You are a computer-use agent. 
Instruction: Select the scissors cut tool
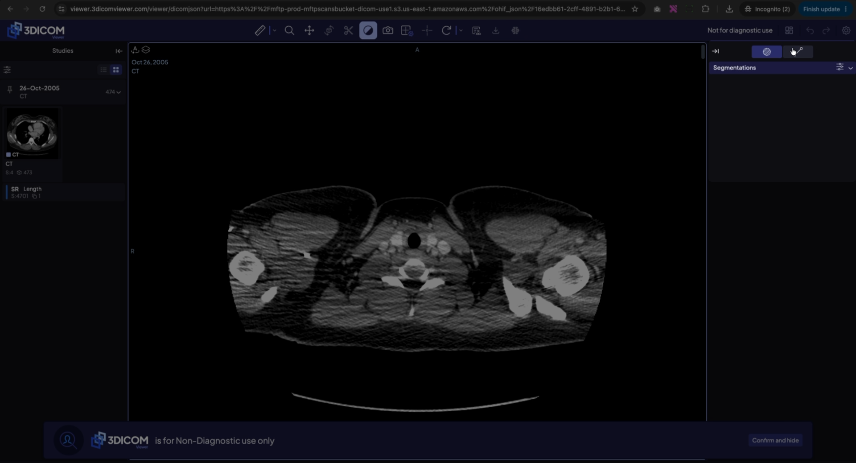348,30
